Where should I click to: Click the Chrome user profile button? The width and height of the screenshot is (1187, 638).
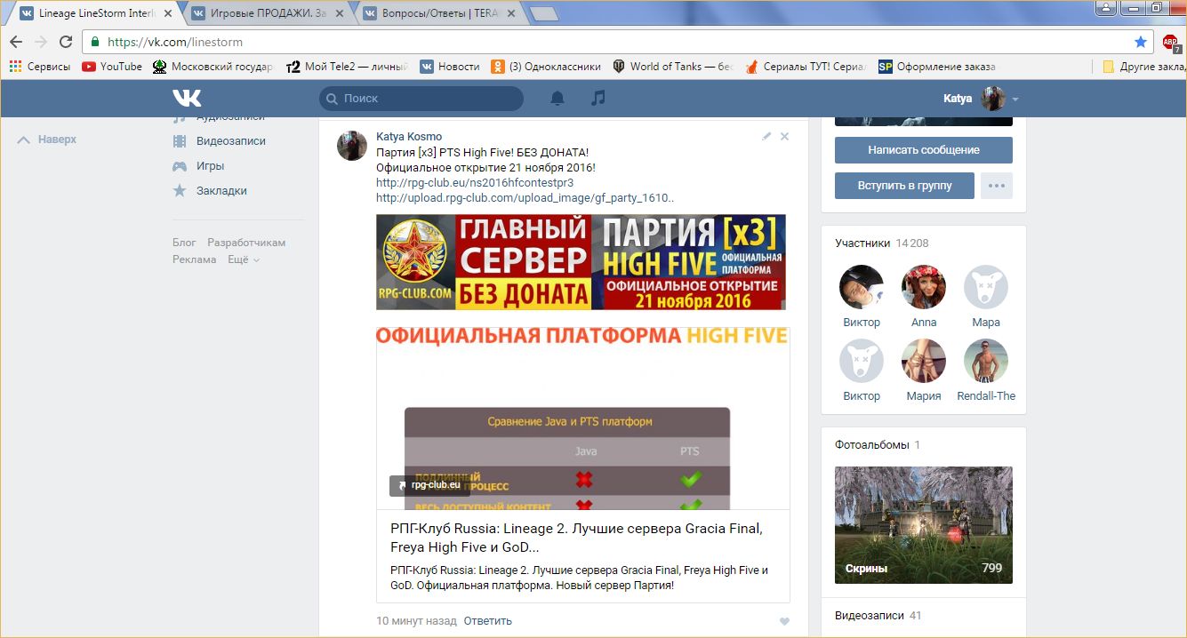point(1107,7)
